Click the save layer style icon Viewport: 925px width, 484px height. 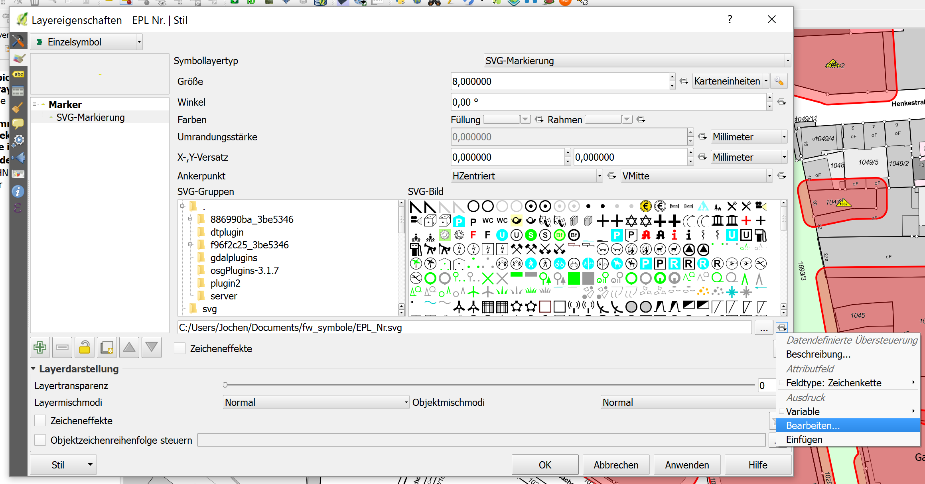[107, 348]
